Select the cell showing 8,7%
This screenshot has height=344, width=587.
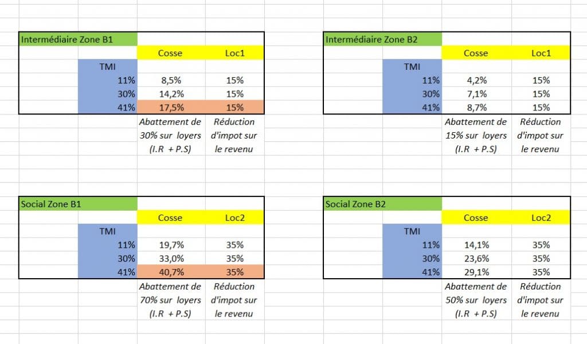pos(475,107)
